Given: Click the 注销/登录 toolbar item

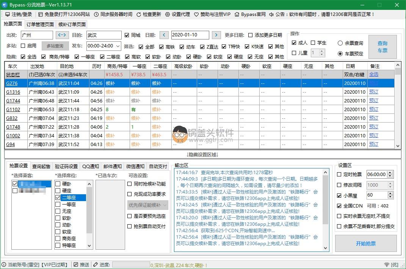Looking at the screenshot, I should [x=19, y=14].
